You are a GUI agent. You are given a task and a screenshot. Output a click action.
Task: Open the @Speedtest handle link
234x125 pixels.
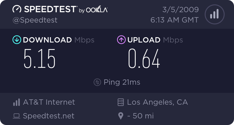[35, 20]
